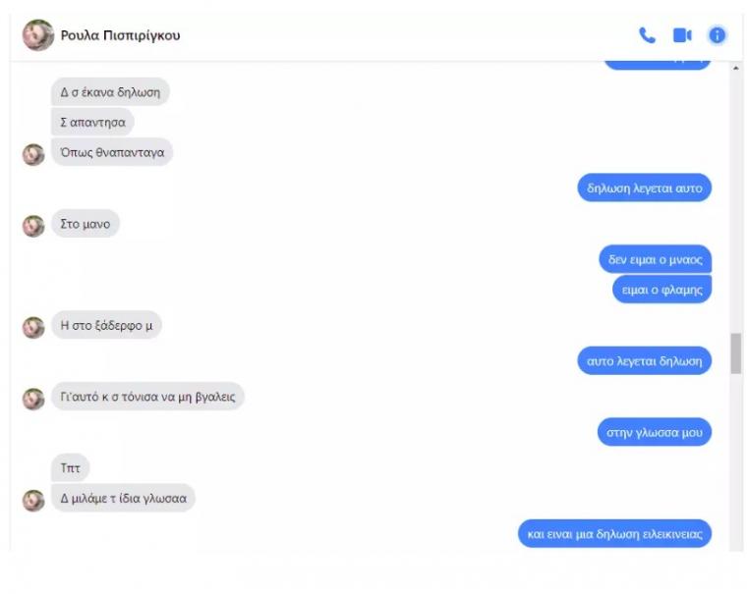Click the avatar beside 'Η στο ξάδερφο μ'
Screen dimensions: 747x594
pos(33,328)
